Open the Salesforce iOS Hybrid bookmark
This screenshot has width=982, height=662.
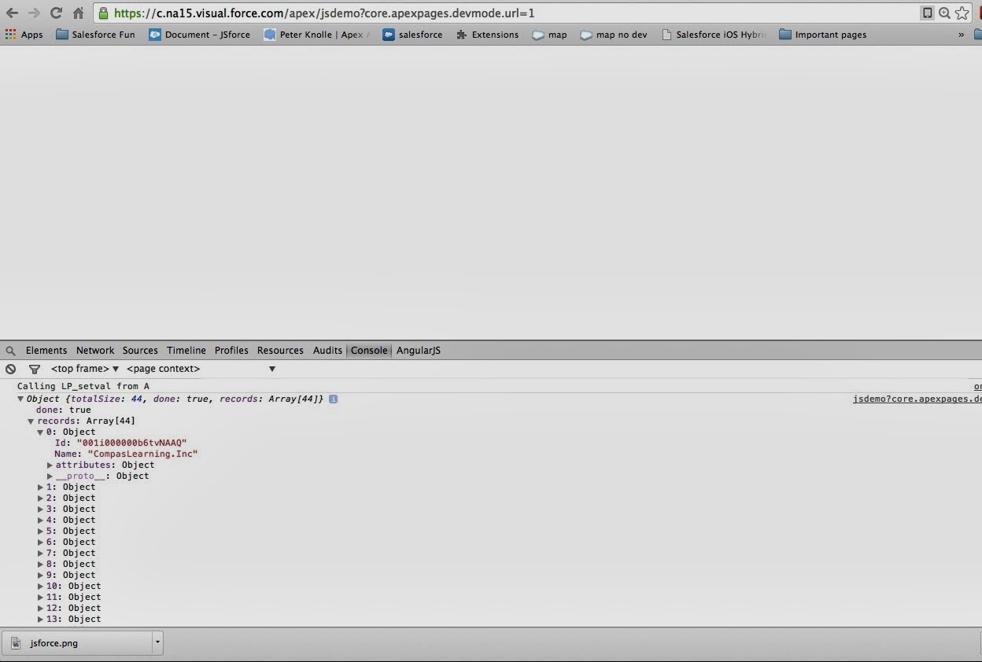pos(714,35)
